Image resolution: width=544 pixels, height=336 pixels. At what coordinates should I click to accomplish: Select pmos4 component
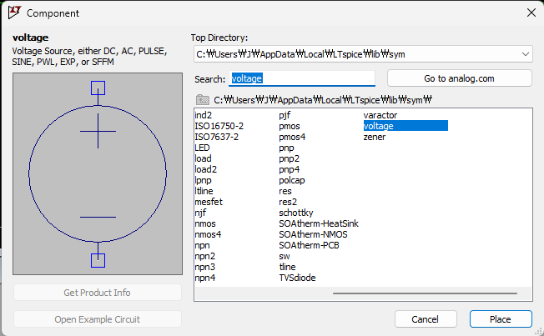(292, 137)
